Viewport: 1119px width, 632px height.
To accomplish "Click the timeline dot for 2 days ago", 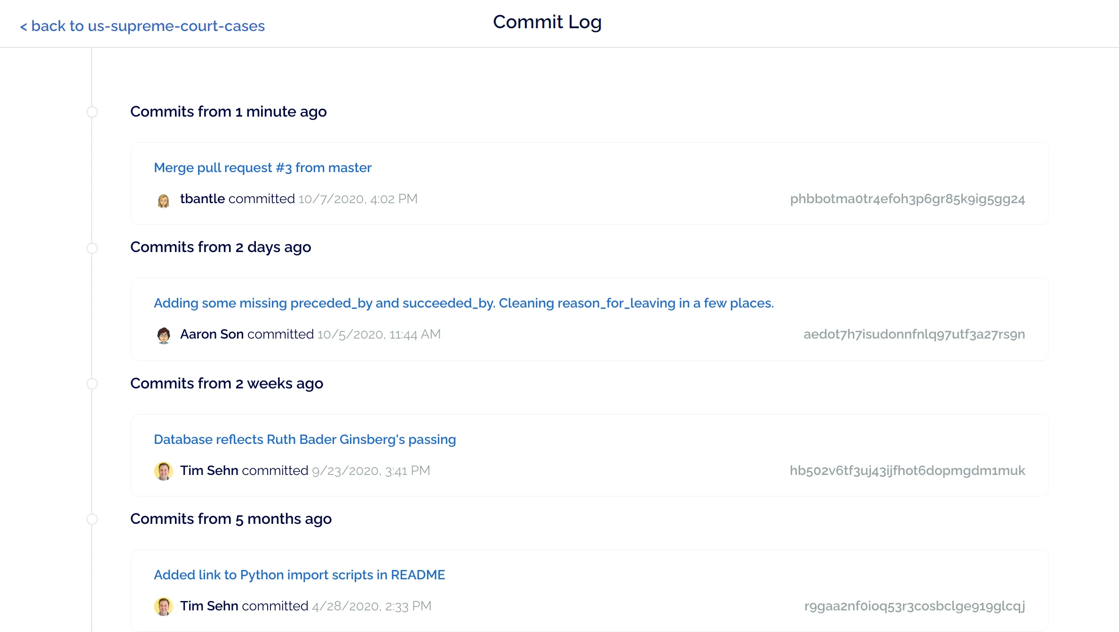I will (x=92, y=248).
